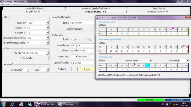Switch to the F6 tab

(x=34, y=8)
